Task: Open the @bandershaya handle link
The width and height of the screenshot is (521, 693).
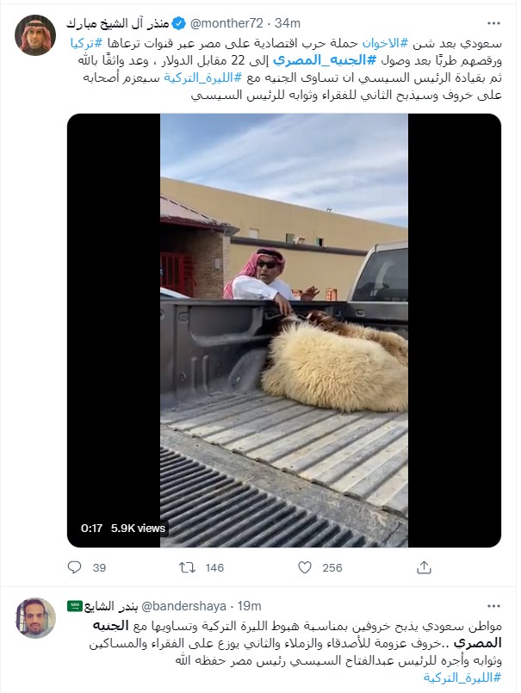Action: pyautogui.click(x=183, y=605)
